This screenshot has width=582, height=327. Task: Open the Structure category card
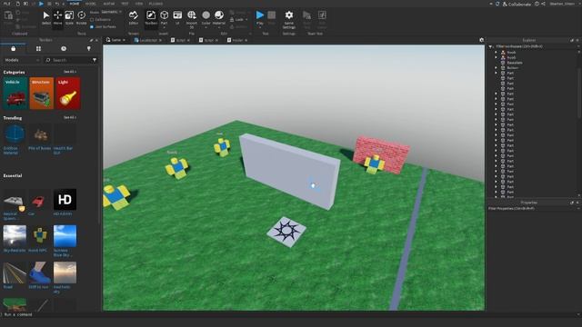(42, 93)
